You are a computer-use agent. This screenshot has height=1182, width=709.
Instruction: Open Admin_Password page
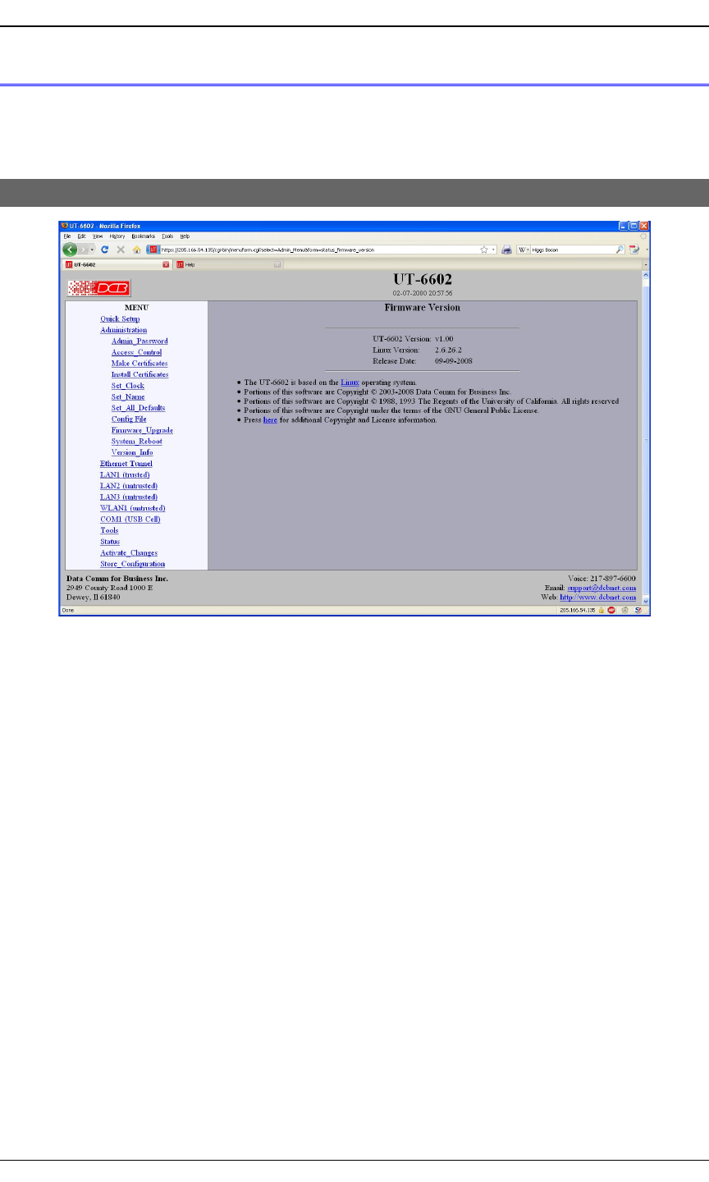tap(140, 341)
